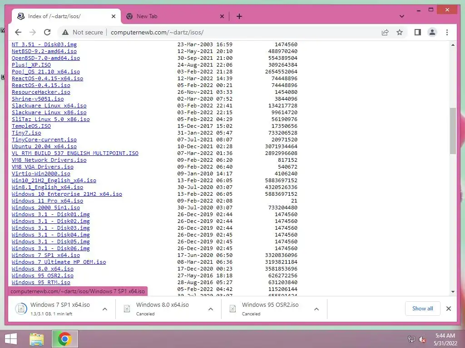The image size is (465, 348).
Task: Click Windows 95 OSR2.iso download file icon
Action: tap(233, 309)
